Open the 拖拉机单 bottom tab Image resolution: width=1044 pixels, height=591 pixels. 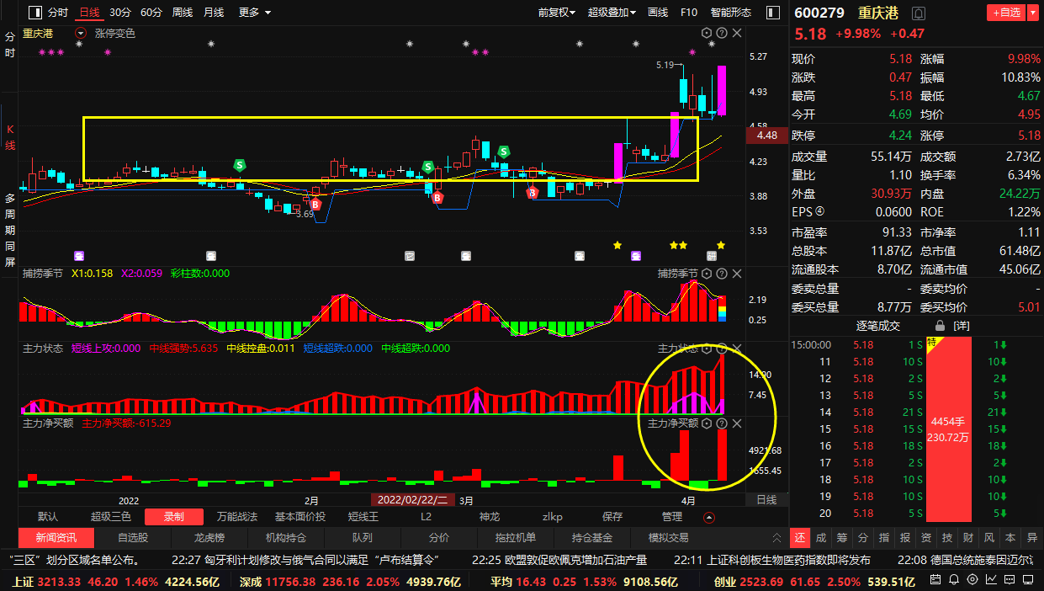pyautogui.click(x=516, y=537)
